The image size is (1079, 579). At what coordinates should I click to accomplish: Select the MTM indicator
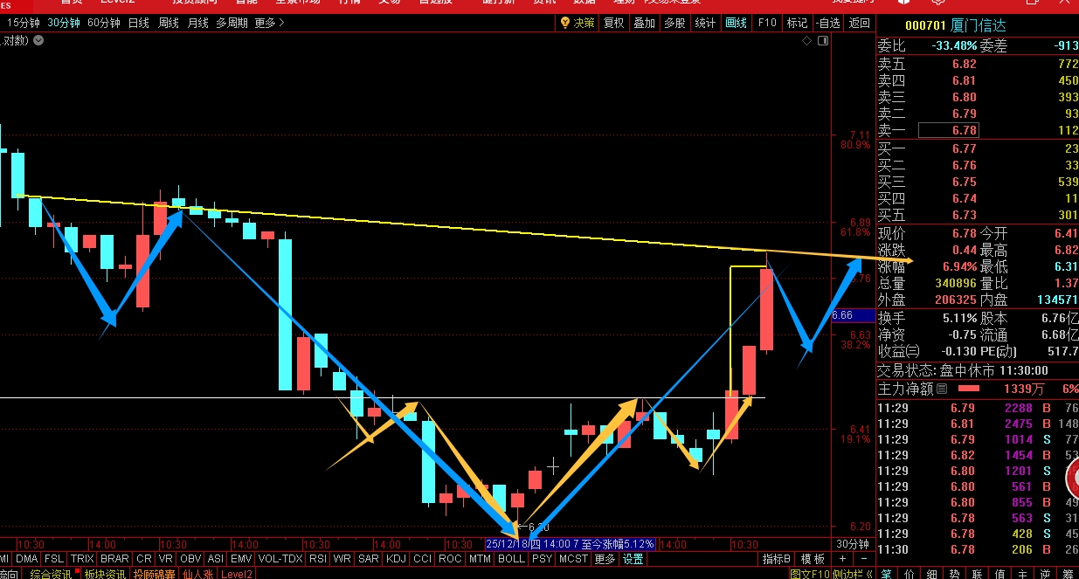pos(480,558)
